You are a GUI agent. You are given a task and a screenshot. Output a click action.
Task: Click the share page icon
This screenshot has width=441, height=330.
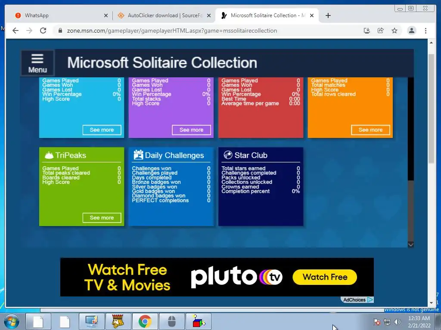(x=381, y=31)
